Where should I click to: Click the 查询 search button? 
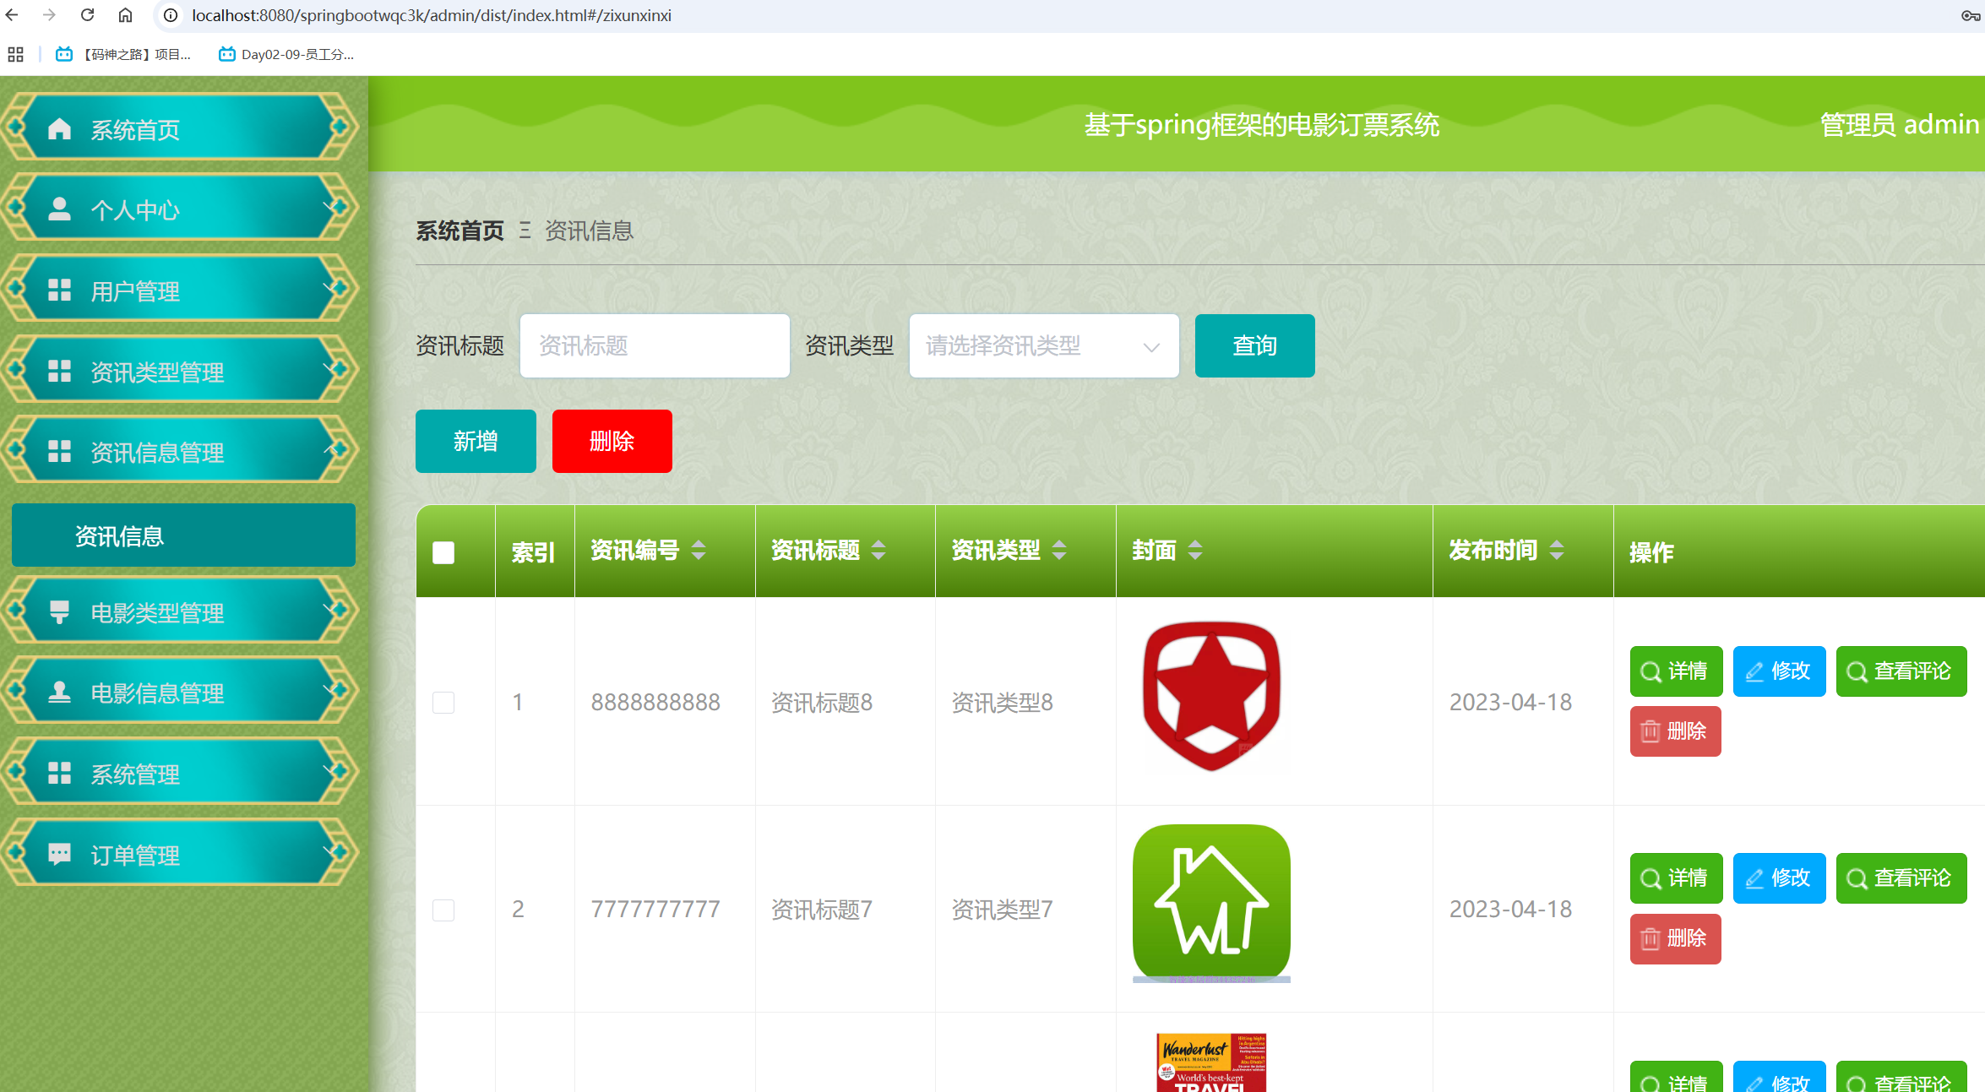tap(1254, 345)
